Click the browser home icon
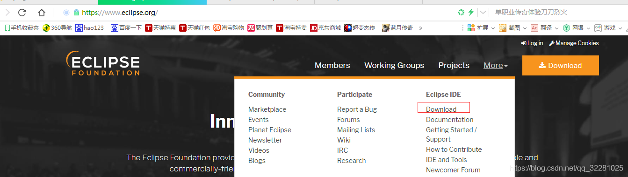 [42, 13]
